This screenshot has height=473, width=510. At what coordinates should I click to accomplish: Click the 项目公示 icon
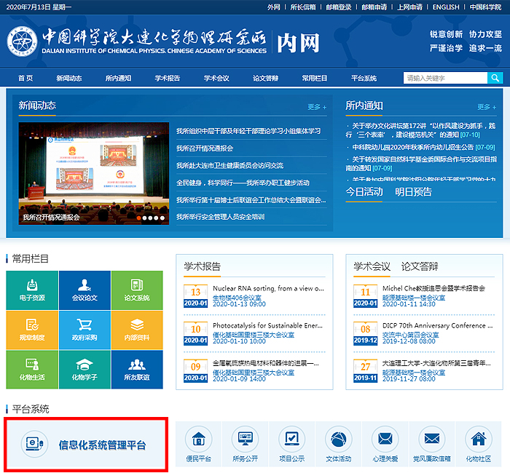(291, 444)
